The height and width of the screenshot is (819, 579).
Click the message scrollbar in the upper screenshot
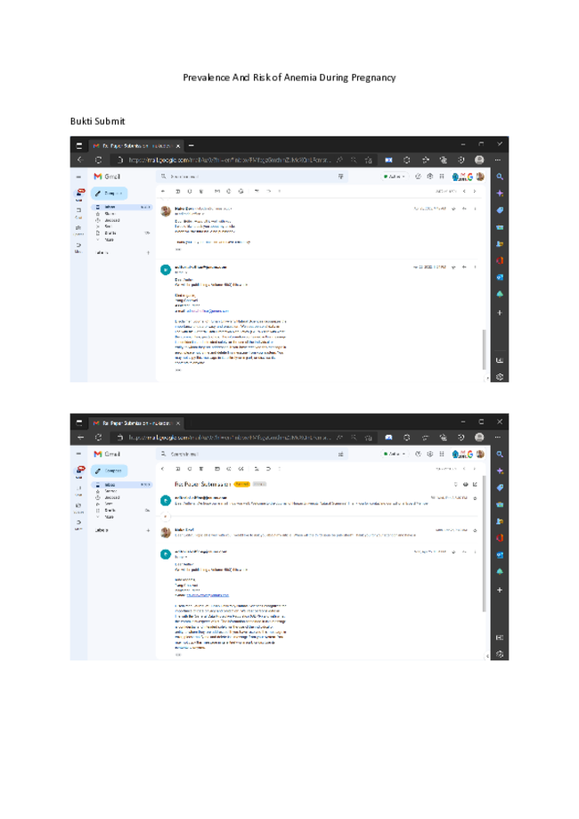pos(484,349)
